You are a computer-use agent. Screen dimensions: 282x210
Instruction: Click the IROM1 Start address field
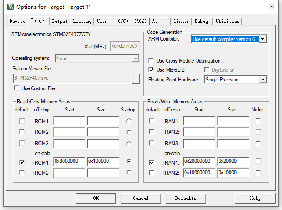(x=69, y=162)
